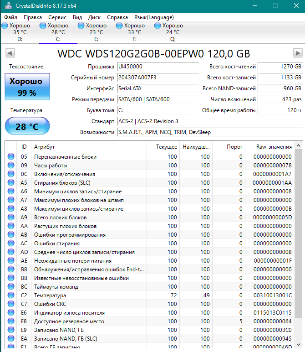Click the Текущее column header
Image resolution: width=305 pixels, height=352 pixels.
pos(163,147)
